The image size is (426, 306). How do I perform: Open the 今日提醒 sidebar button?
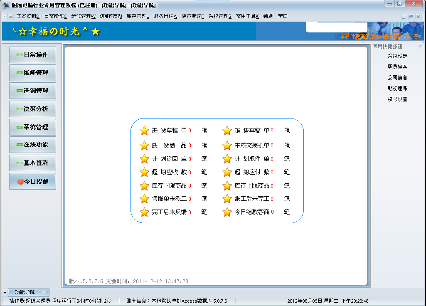32,181
